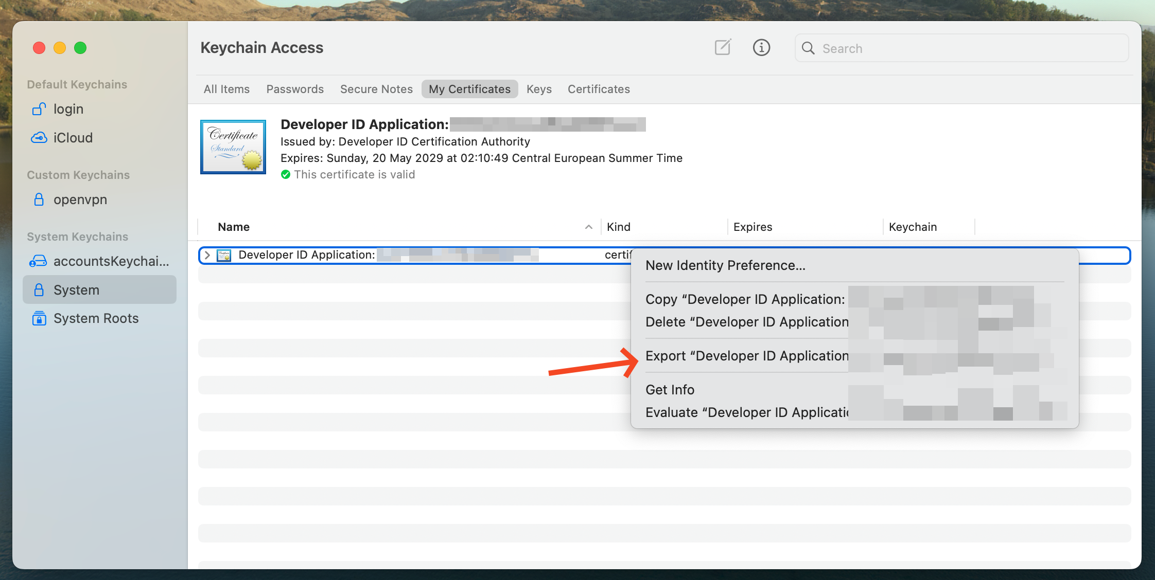Select the My Certificates tab

point(469,89)
